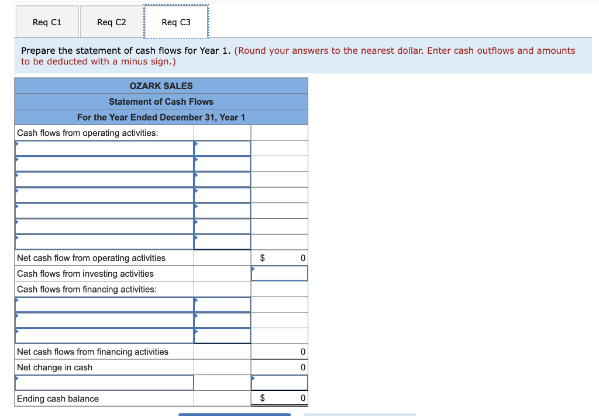Click the amount field beside the first operating line
The image size is (599, 416).
222,148
